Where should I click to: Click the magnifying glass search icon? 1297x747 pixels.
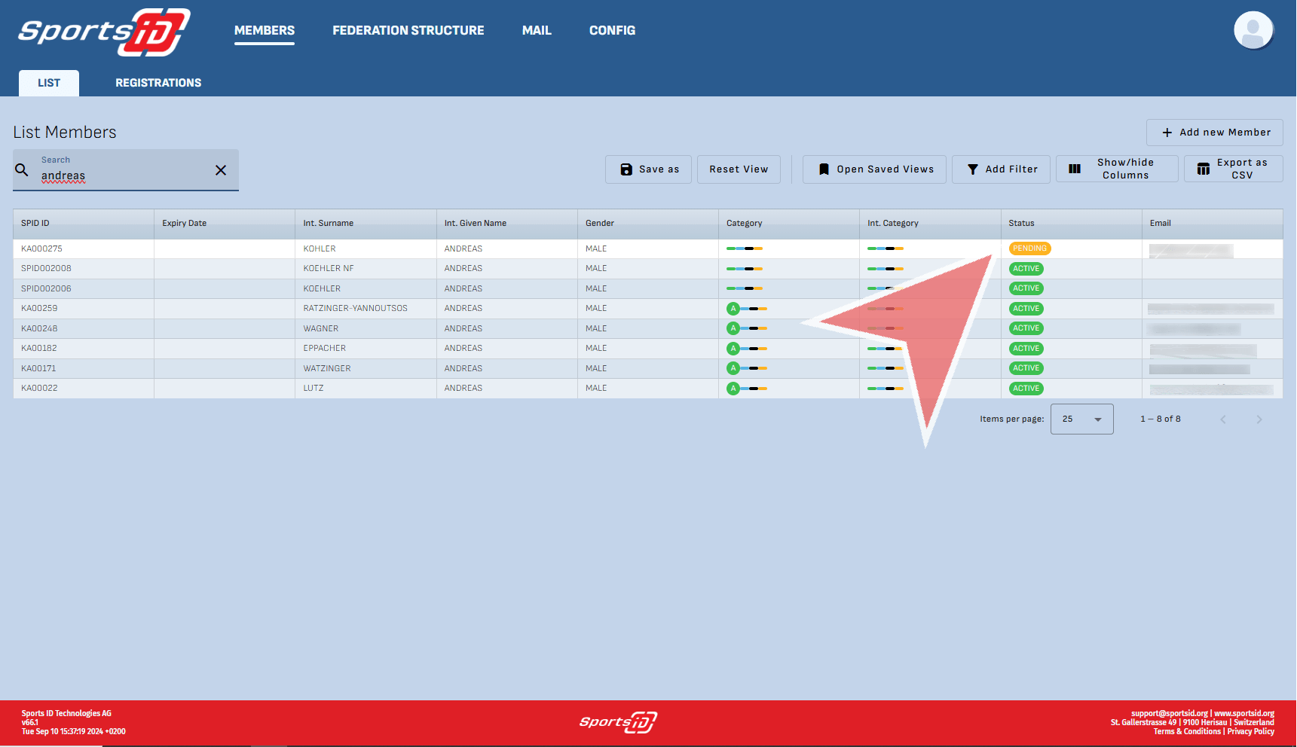pos(23,170)
